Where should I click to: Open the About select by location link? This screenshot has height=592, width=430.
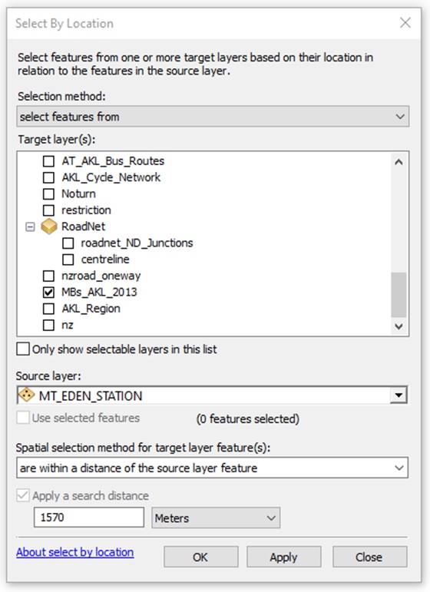tap(74, 552)
